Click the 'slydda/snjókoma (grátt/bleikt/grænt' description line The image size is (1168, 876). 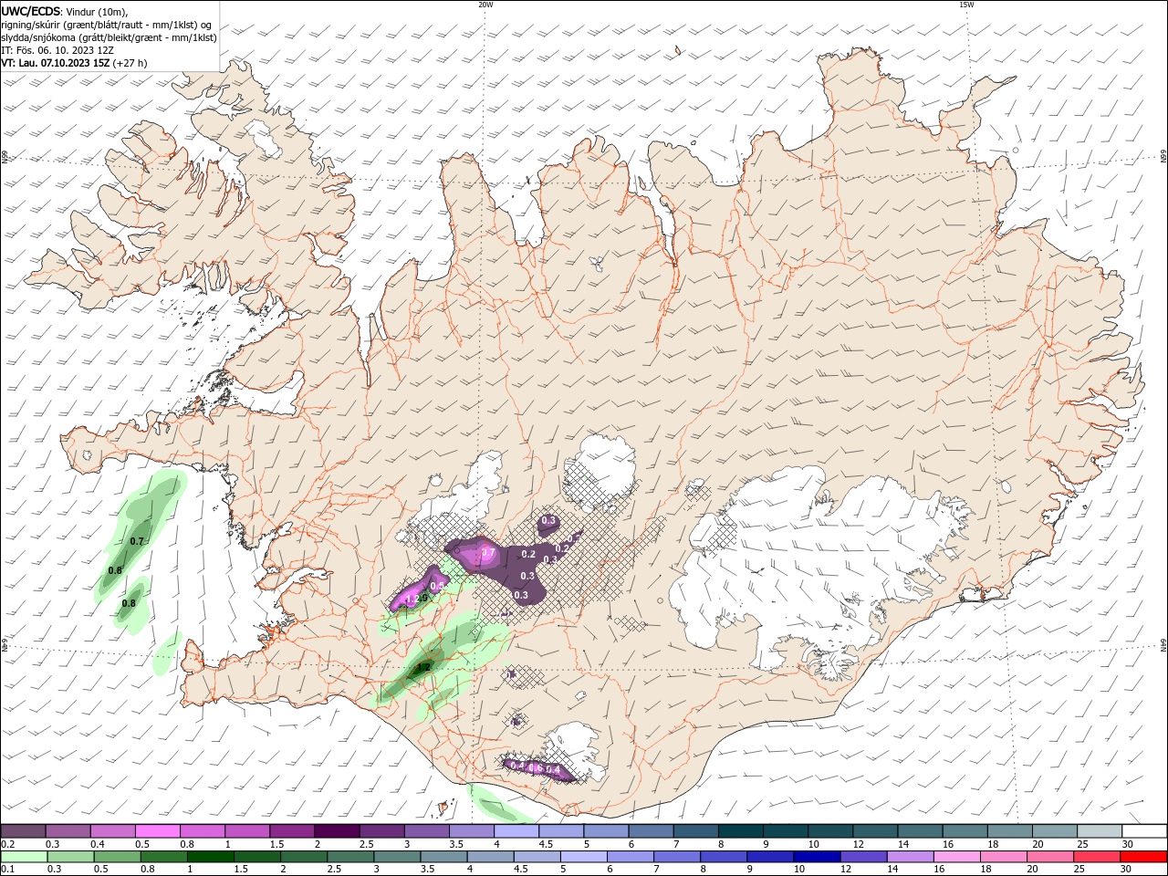pyautogui.click(x=109, y=37)
